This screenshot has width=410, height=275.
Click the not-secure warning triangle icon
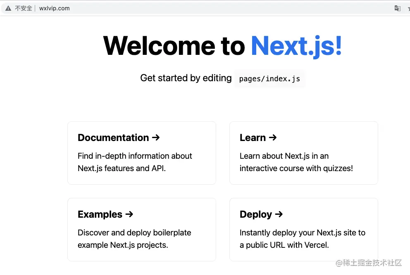click(8, 8)
